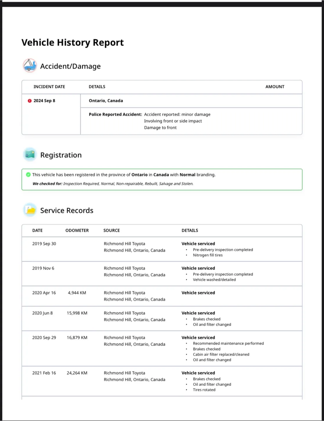Image resolution: width=324 pixels, height=421 pixels.
Task: Select the Vehicle History Report title
Action: point(73,43)
